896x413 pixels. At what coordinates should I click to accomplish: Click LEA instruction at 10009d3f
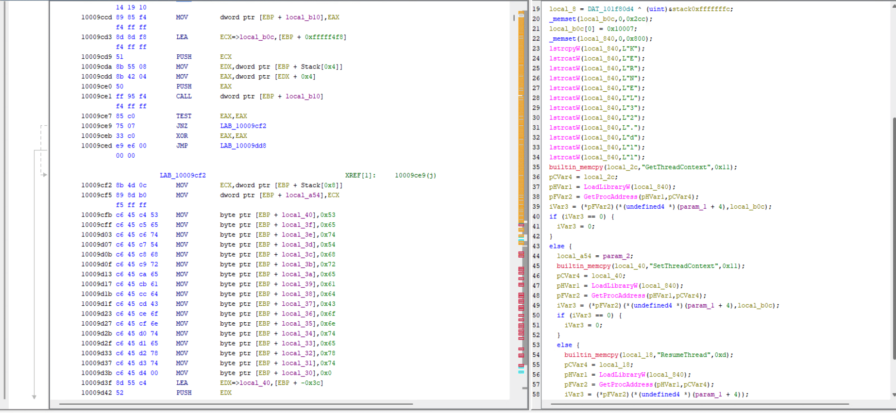tap(182, 383)
